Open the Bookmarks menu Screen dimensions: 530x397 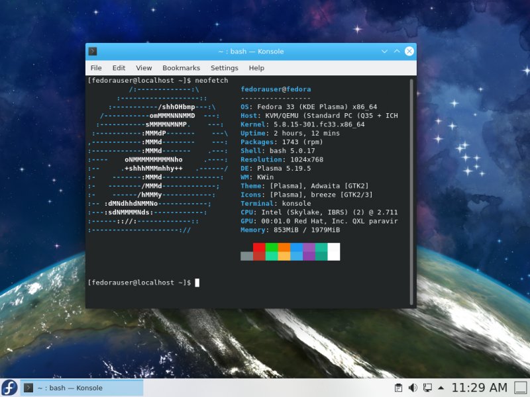click(181, 68)
